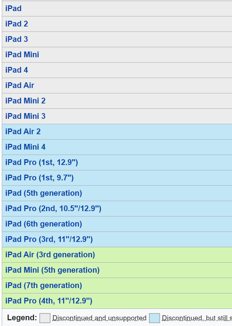Image resolution: width=232 pixels, height=326 pixels.
Task: Open iPad Pro (1st, 9.7") link
Action: pos(39,178)
